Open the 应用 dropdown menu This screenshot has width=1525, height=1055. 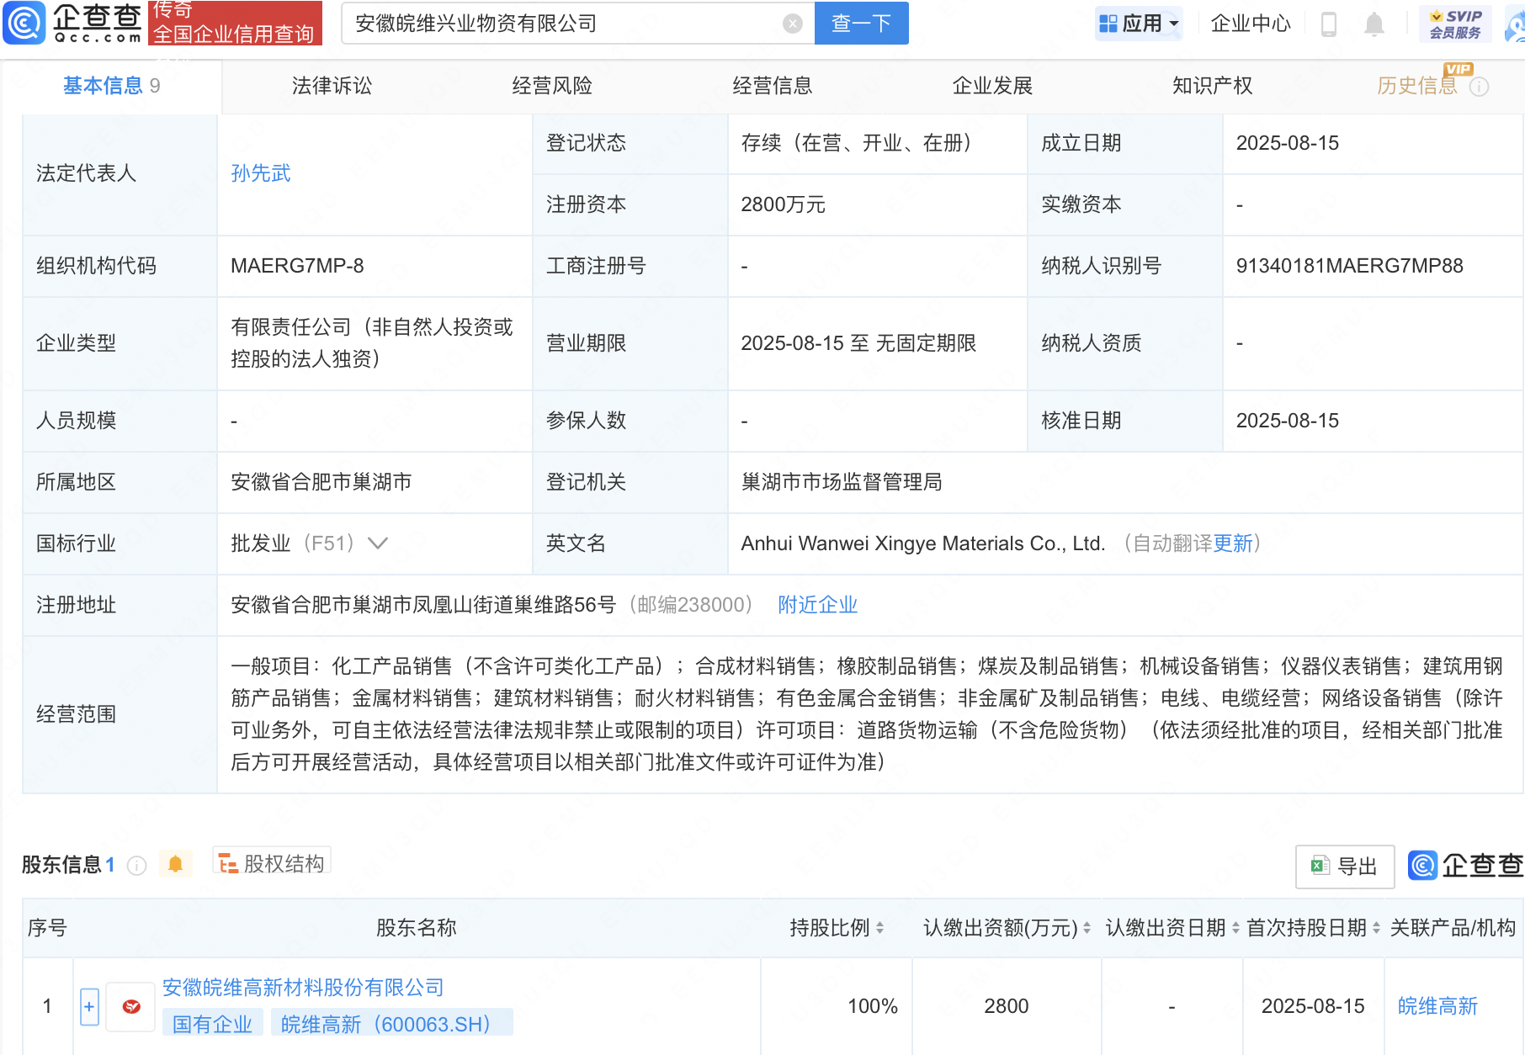click(1139, 24)
